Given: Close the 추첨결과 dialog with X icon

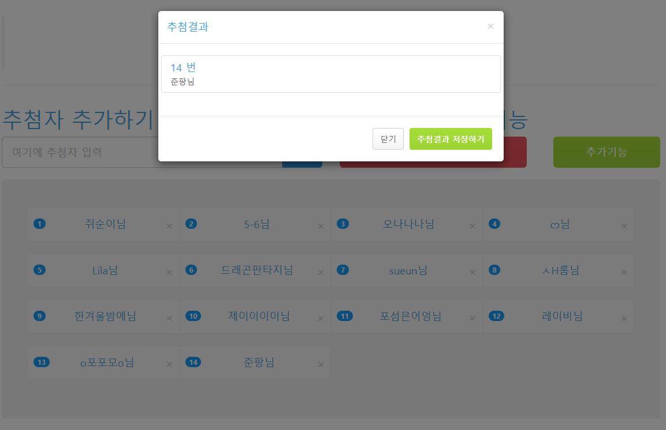Looking at the screenshot, I should [490, 27].
